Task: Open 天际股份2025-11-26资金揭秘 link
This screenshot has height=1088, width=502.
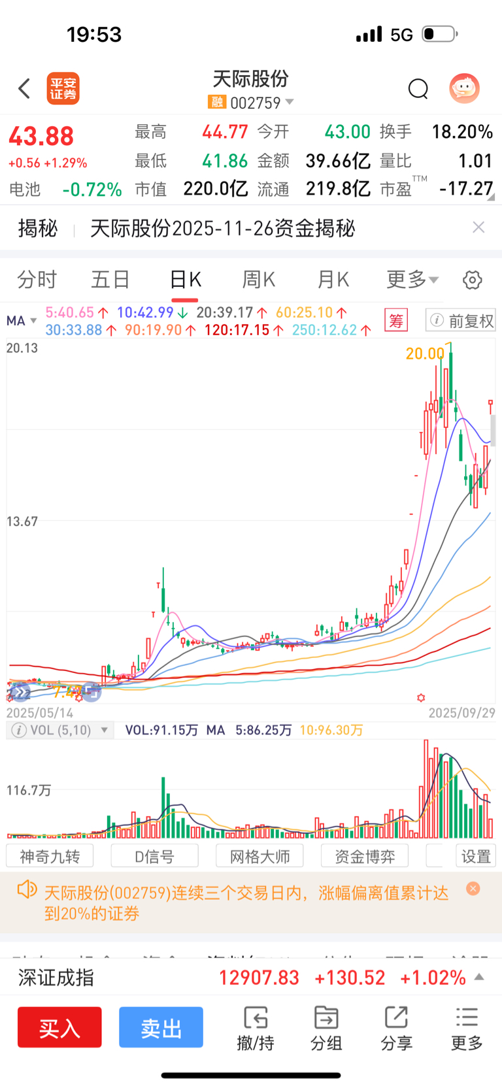Action: point(222,228)
